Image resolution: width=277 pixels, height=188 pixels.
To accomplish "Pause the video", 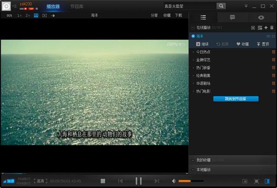I will tap(138, 181).
